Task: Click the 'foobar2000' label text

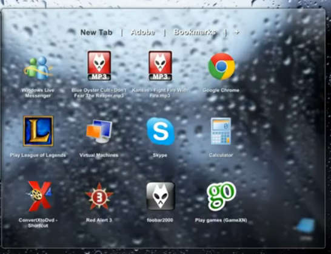Action: pyautogui.click(x=160, y=220)
